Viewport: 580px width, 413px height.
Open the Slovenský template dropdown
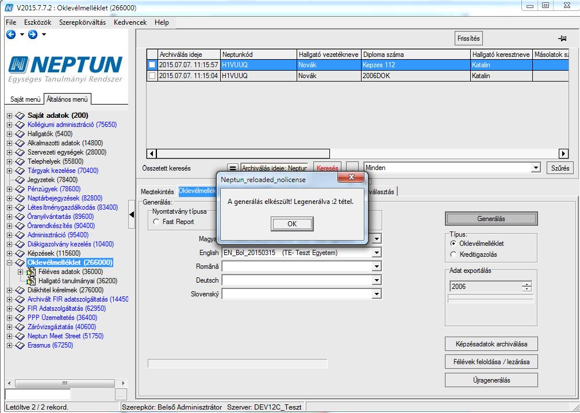[377, 294]
